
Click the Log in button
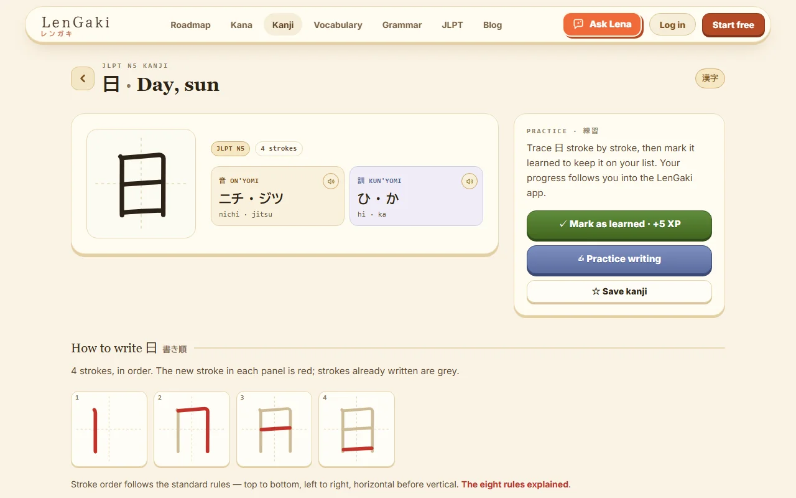pos(672,25)
